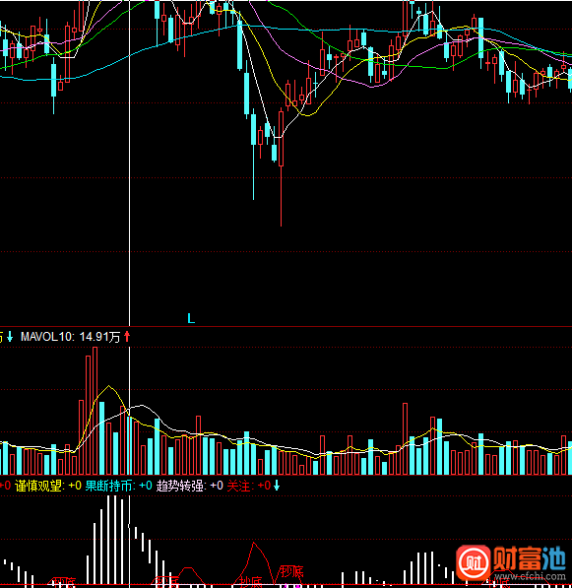The image size is (572, 588).
Task: Click the red divider above the volume panel
Action: tap(286, 327)
